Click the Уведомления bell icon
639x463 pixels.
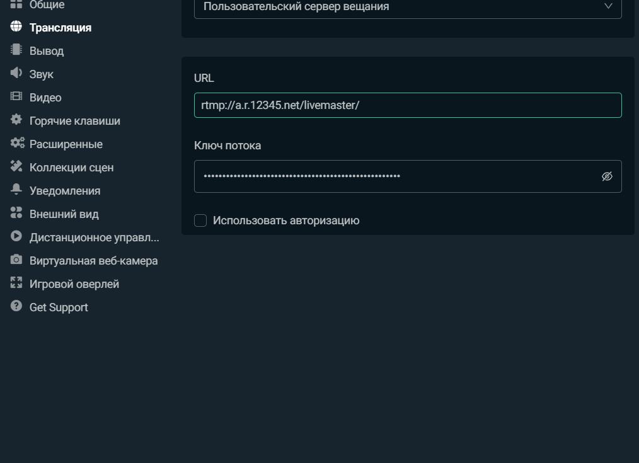point(16,190)
